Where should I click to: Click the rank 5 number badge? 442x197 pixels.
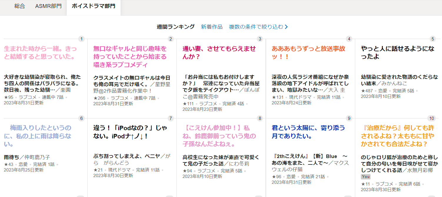click(x=432, y=39)
